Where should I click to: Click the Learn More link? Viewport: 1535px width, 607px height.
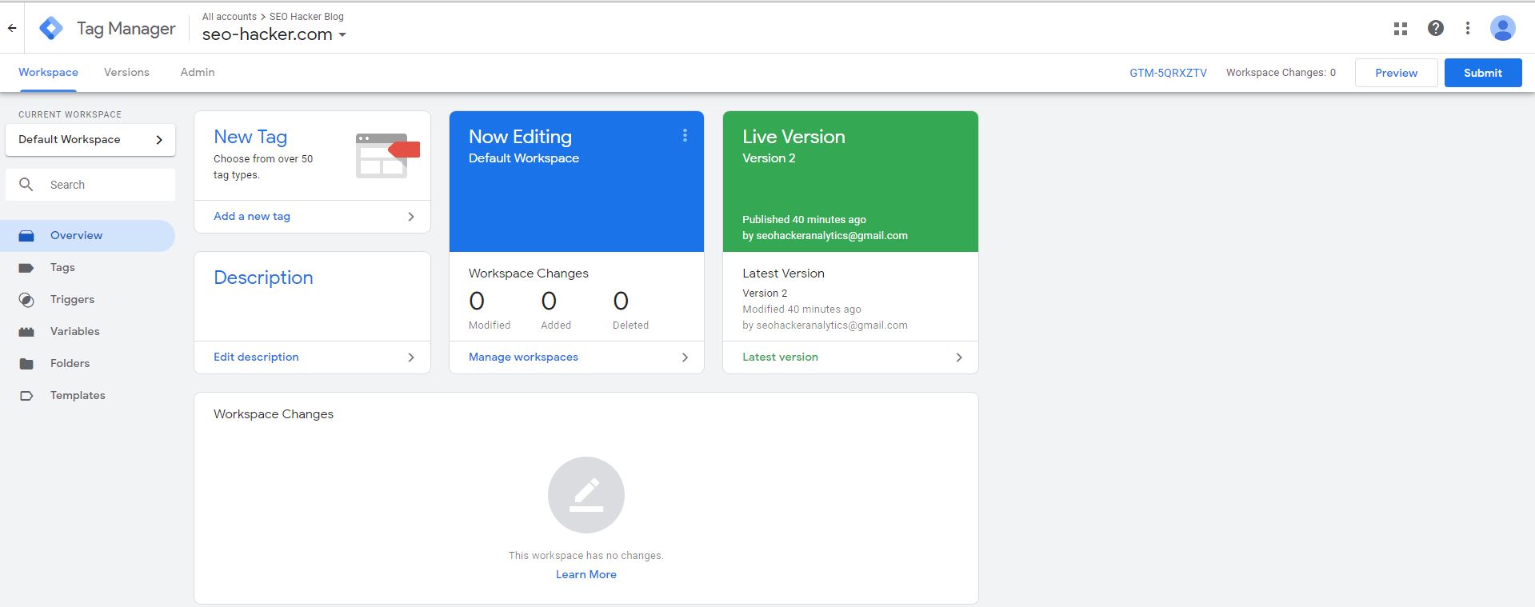[586, 574]
